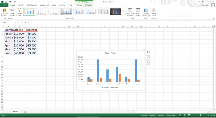216x118 pixels.
Task: Switch to the FORMULAS tab
Action: tap(45, 5)
